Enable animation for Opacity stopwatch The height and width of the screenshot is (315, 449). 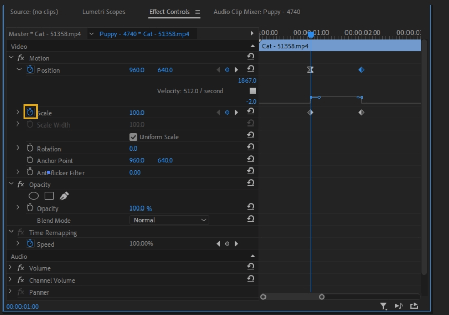(x=30, y=208)
